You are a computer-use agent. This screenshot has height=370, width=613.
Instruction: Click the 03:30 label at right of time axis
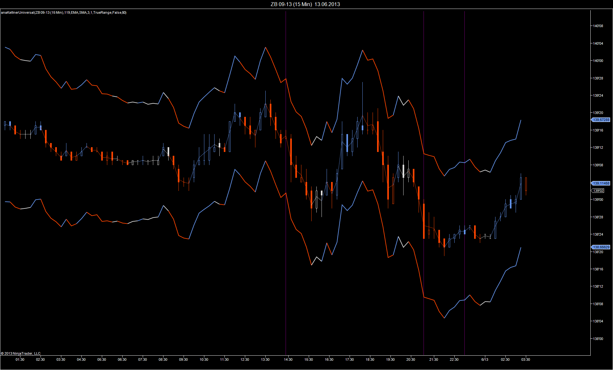pyautogui.click(x=526, y=359)
